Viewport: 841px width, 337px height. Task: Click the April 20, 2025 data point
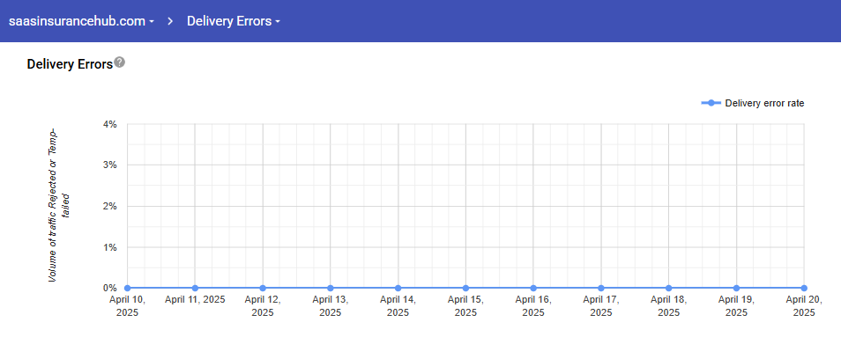804,288
